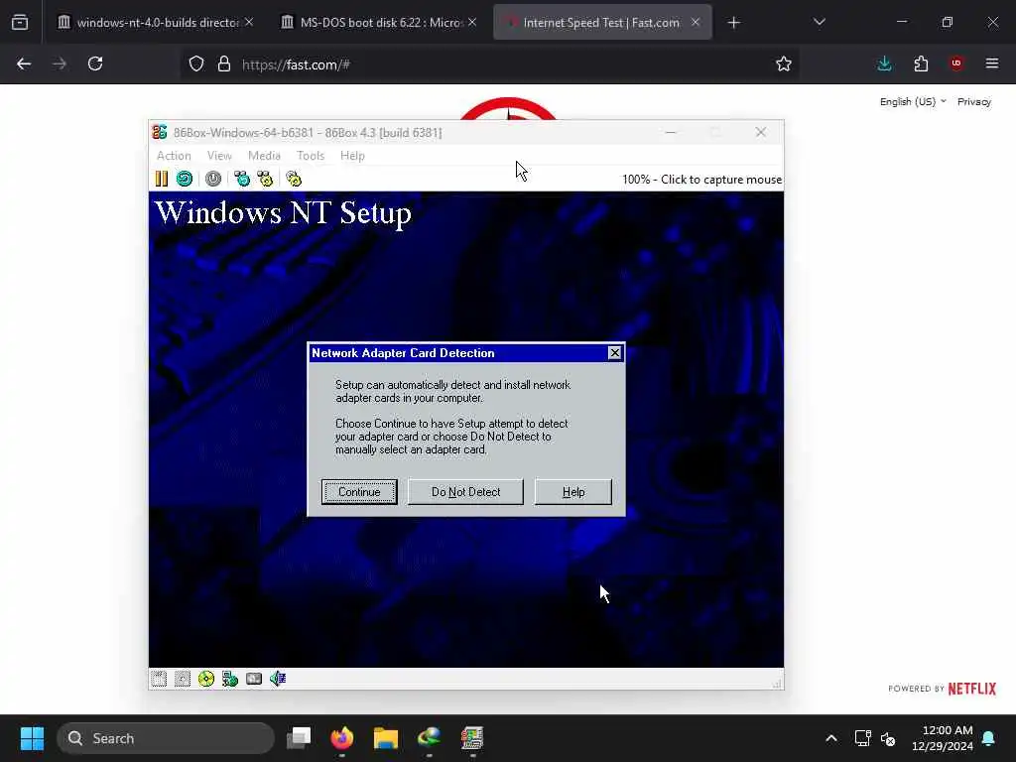Image resolution: width=1016 pixels, height=762 pixels.
Task: Open the Help menu in 86Box
Action: point(352,156)
